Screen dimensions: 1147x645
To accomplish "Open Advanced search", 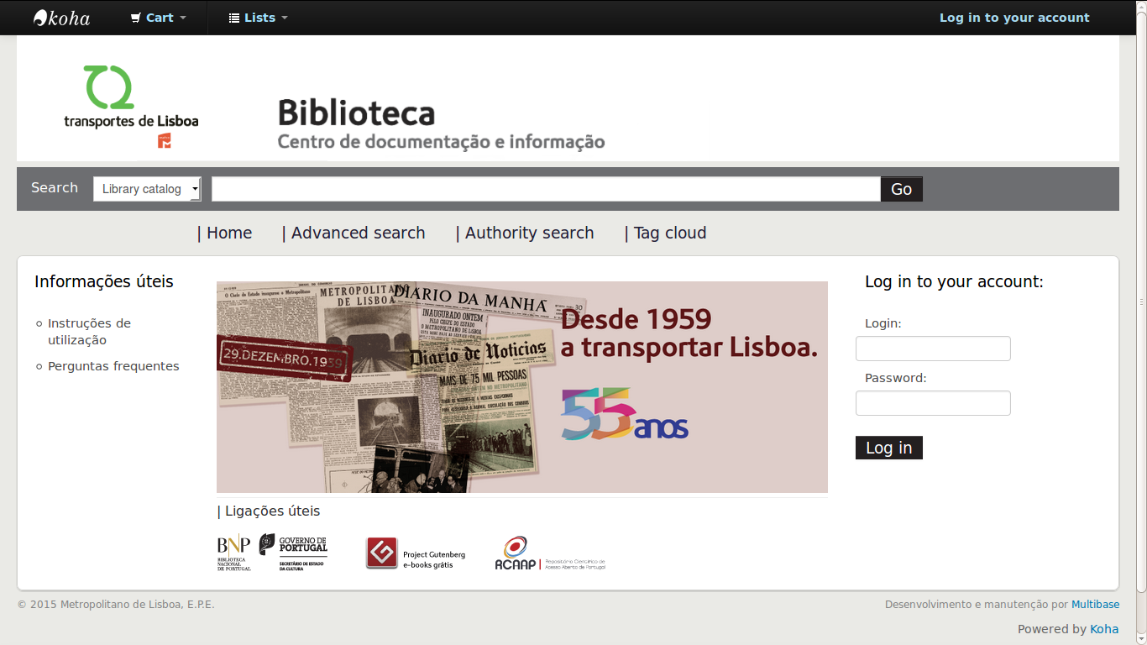I will [x=358, y=233].
